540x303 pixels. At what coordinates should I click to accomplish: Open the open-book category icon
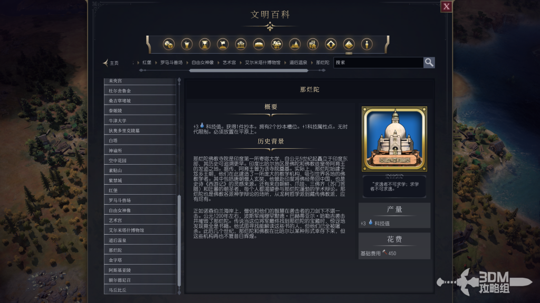pyautogui.click(x=258, y=44)
